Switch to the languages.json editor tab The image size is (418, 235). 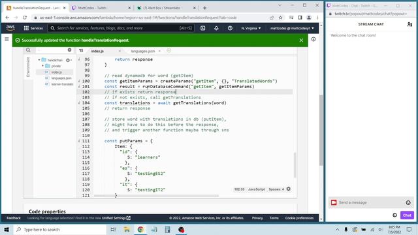coord(143,51)
